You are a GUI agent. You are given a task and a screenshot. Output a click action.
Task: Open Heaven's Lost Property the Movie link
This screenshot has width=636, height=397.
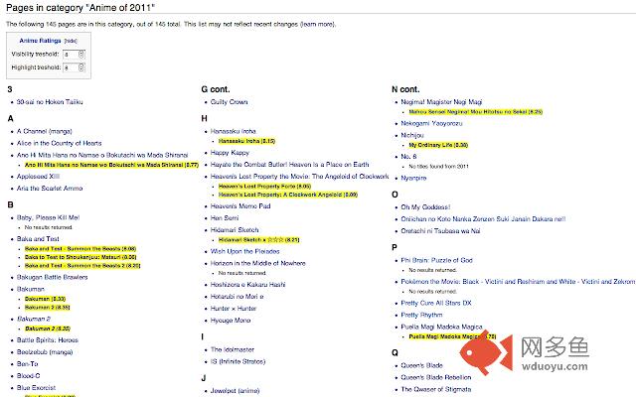click(299, 177)
